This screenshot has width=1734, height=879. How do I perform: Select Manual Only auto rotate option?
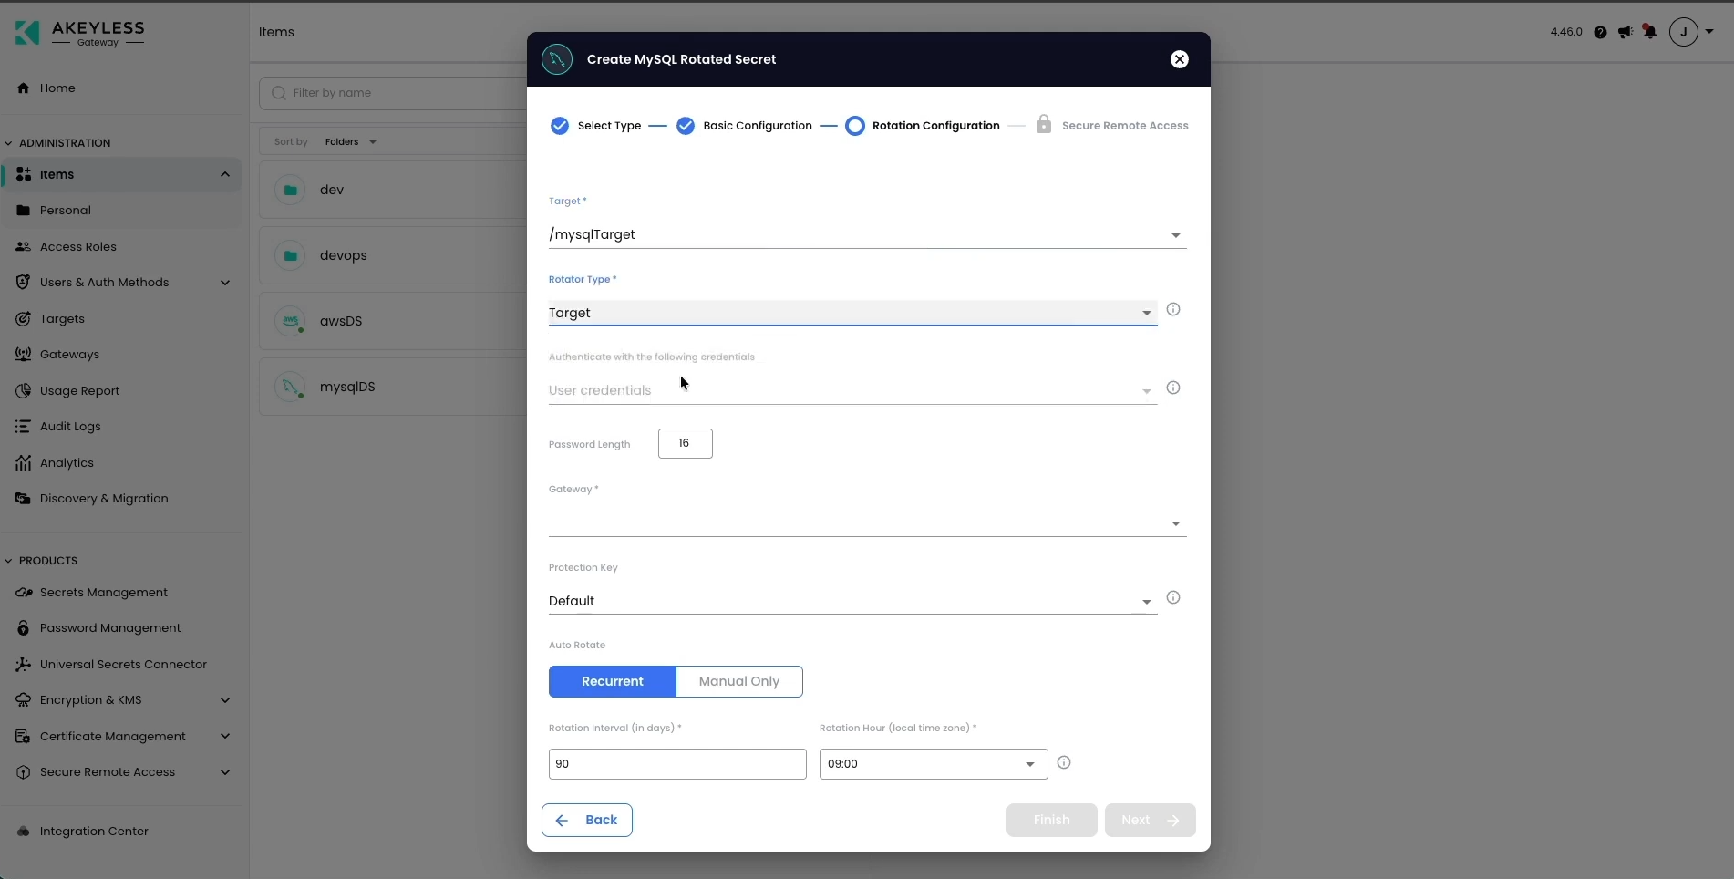pos(739,681)
